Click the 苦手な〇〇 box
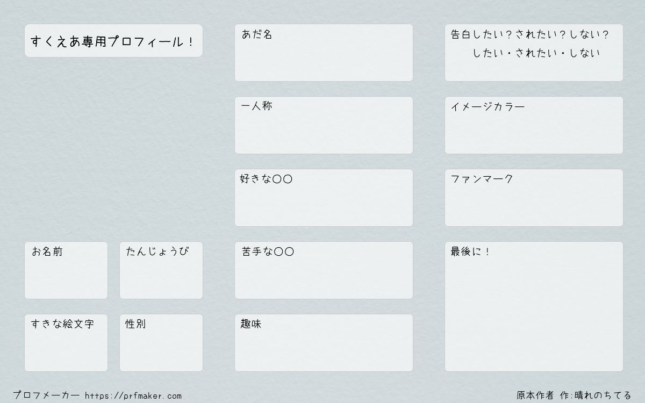Image resolution: width=645 pixels, height=403 pixels. coord(324,270)
